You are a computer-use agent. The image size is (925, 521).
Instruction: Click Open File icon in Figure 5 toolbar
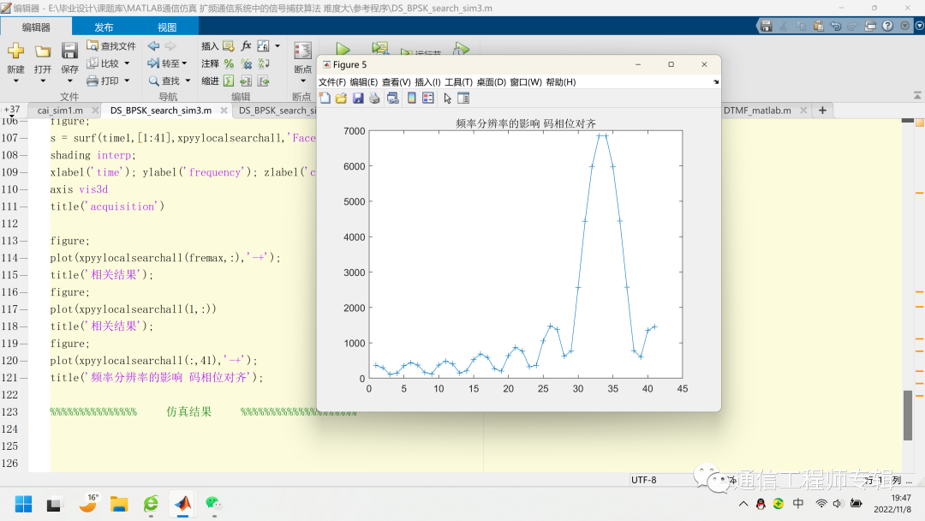(x=341, y=99)
